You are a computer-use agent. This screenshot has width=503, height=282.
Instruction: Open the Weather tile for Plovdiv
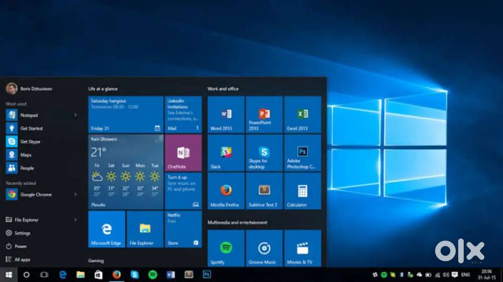[x=126, y=172]
